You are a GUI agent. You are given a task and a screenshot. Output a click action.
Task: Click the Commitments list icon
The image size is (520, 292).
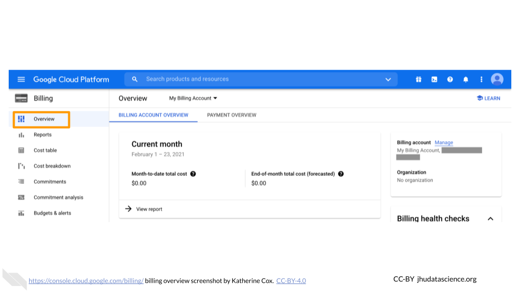point(21,182)
